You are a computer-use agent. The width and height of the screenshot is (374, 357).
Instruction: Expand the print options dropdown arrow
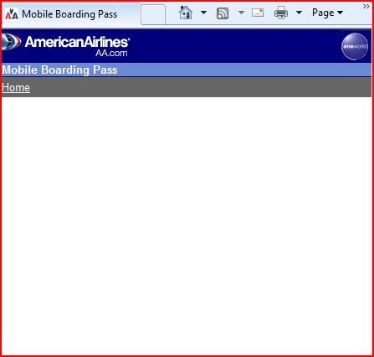(299, 13)
